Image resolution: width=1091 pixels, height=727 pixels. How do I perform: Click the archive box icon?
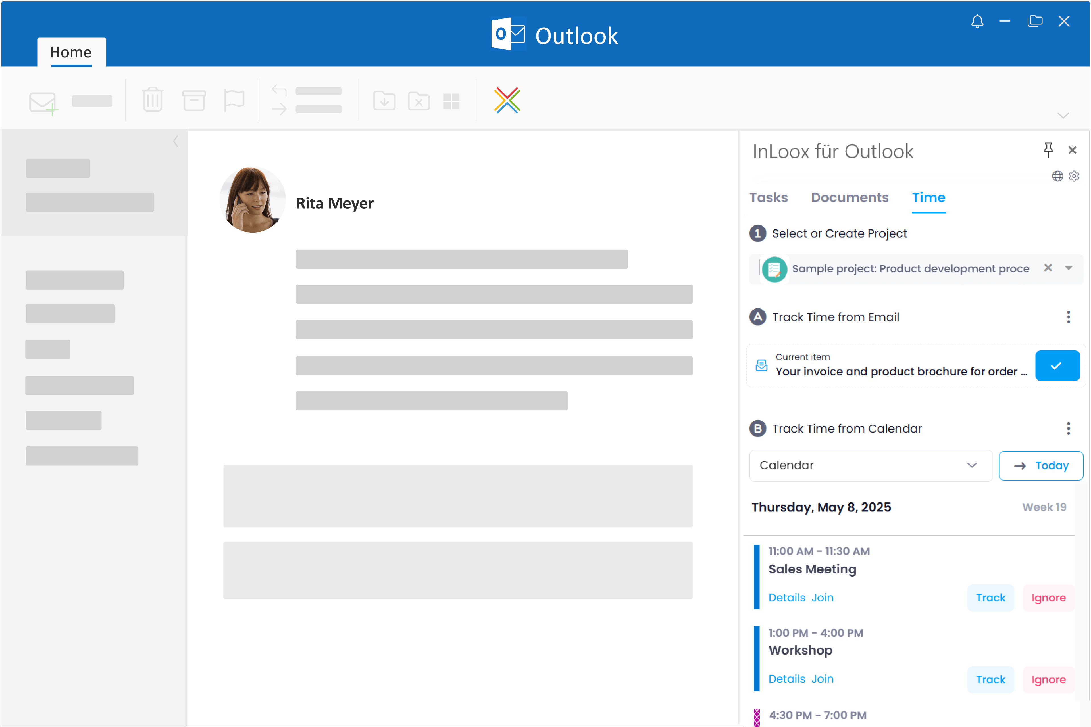coord(193,100)
